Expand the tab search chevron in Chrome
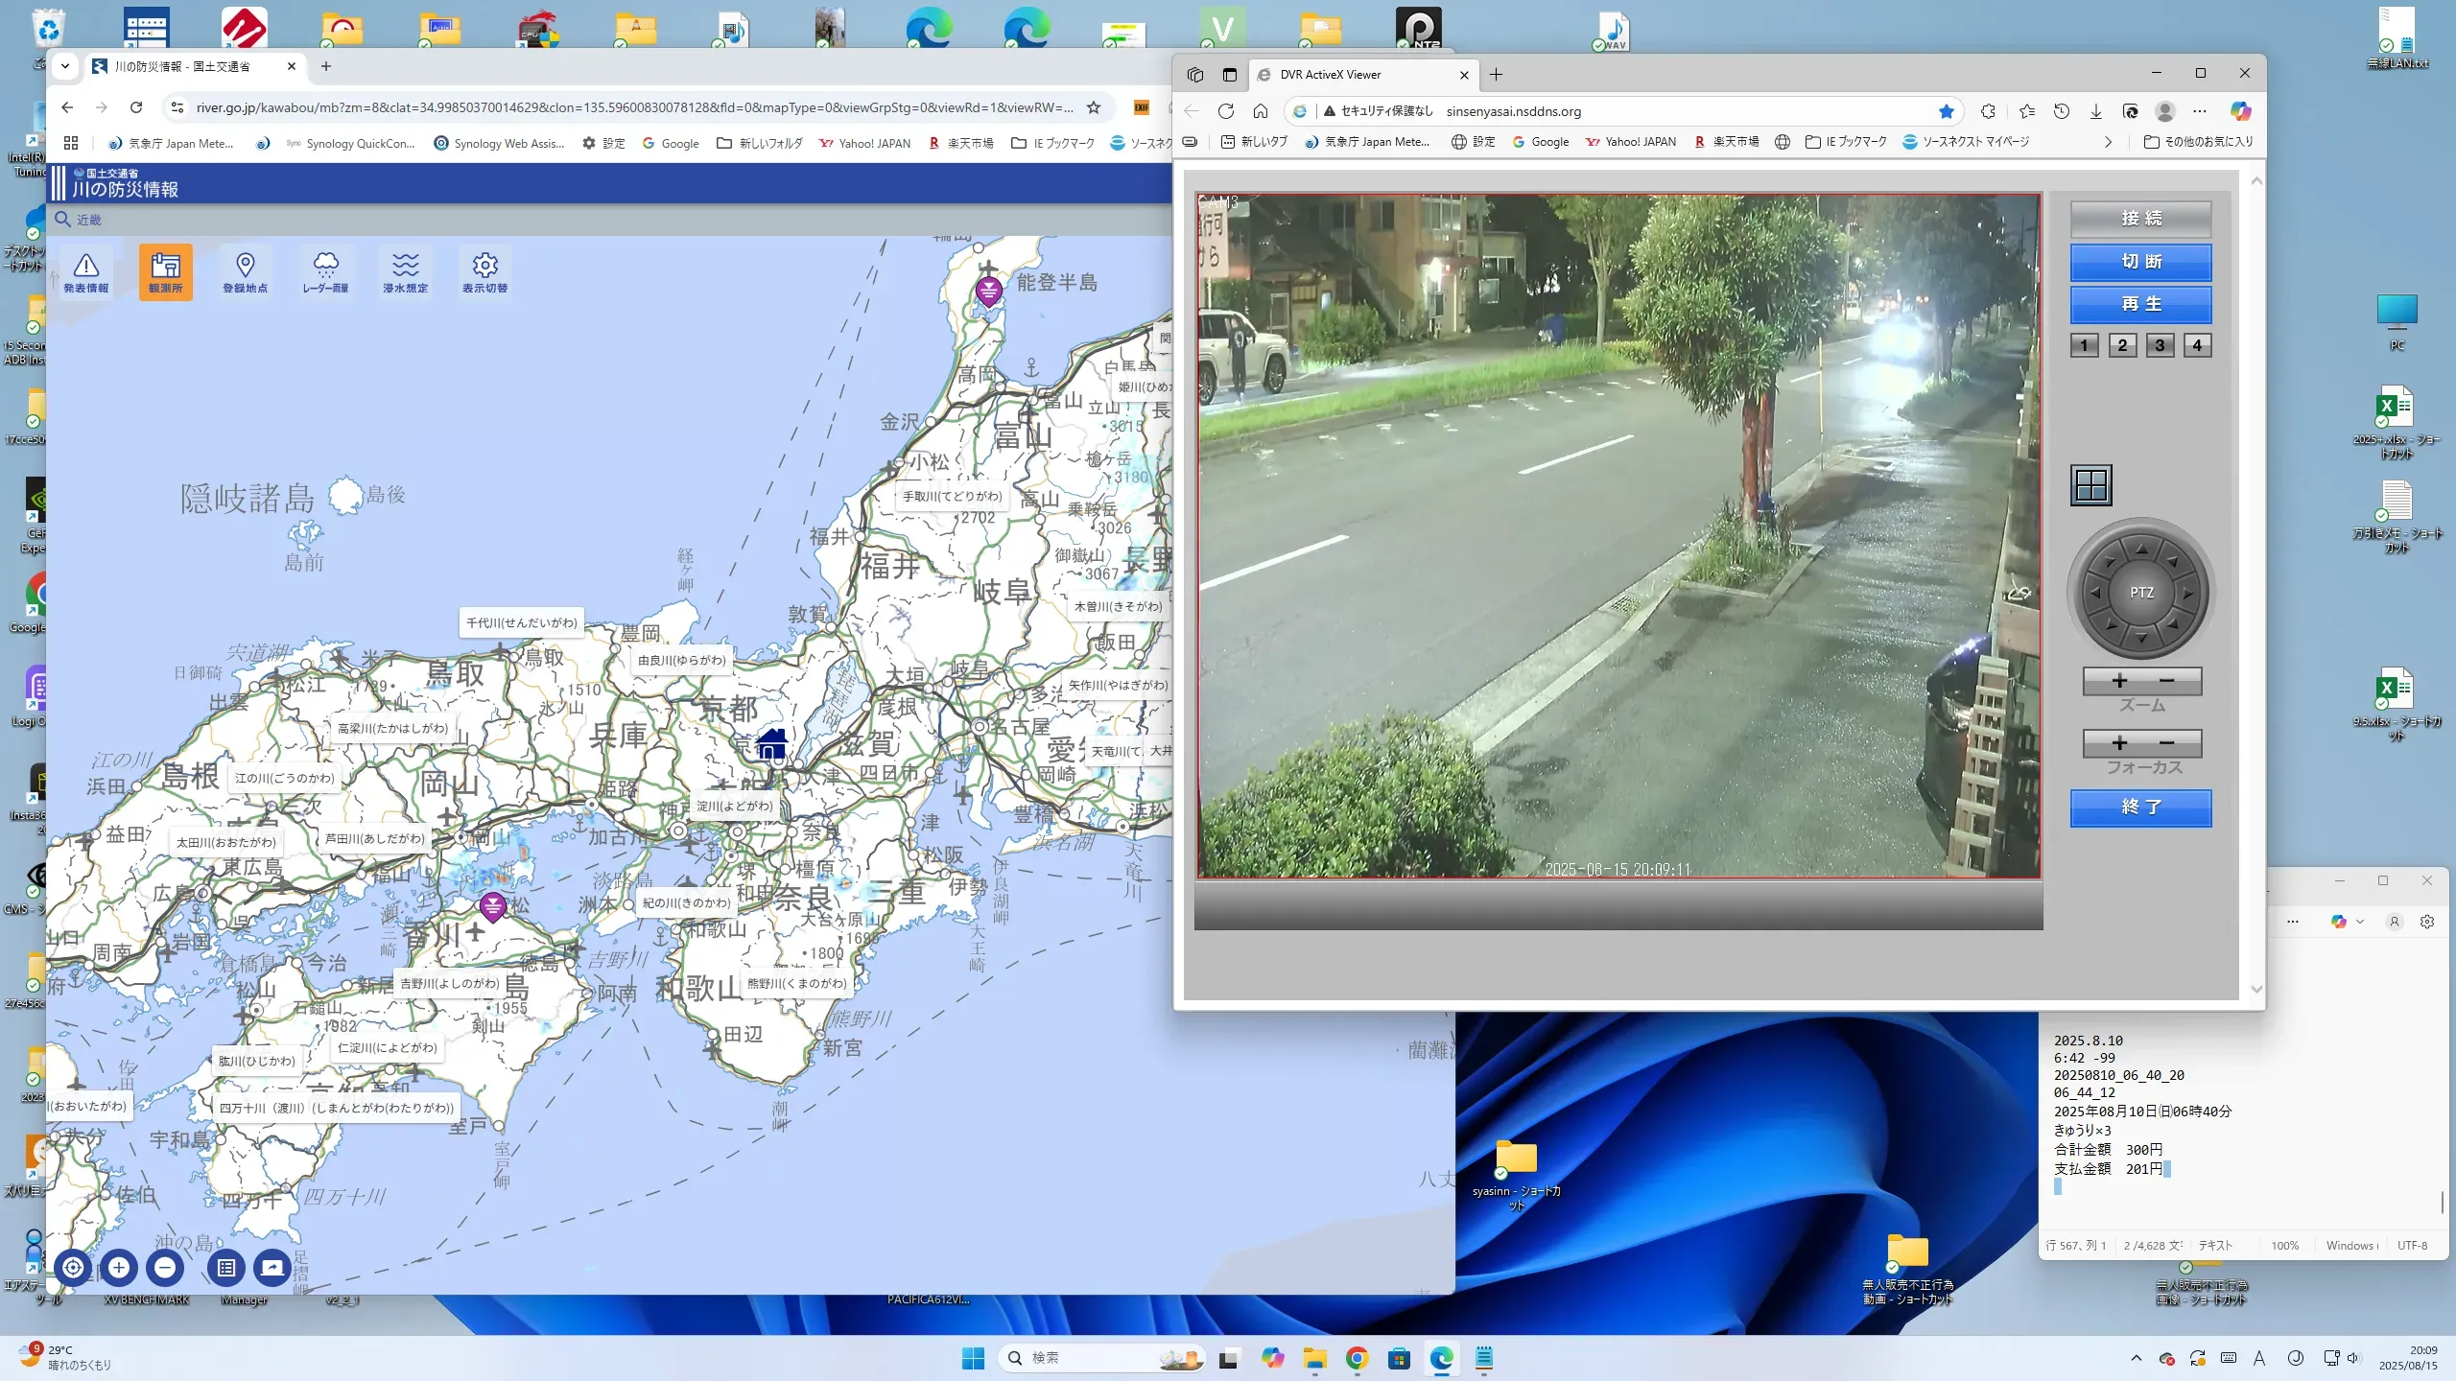Image resolution: width=2456 pixels, height=1381 pixels. pyautogui.click(x=64, y=66)
